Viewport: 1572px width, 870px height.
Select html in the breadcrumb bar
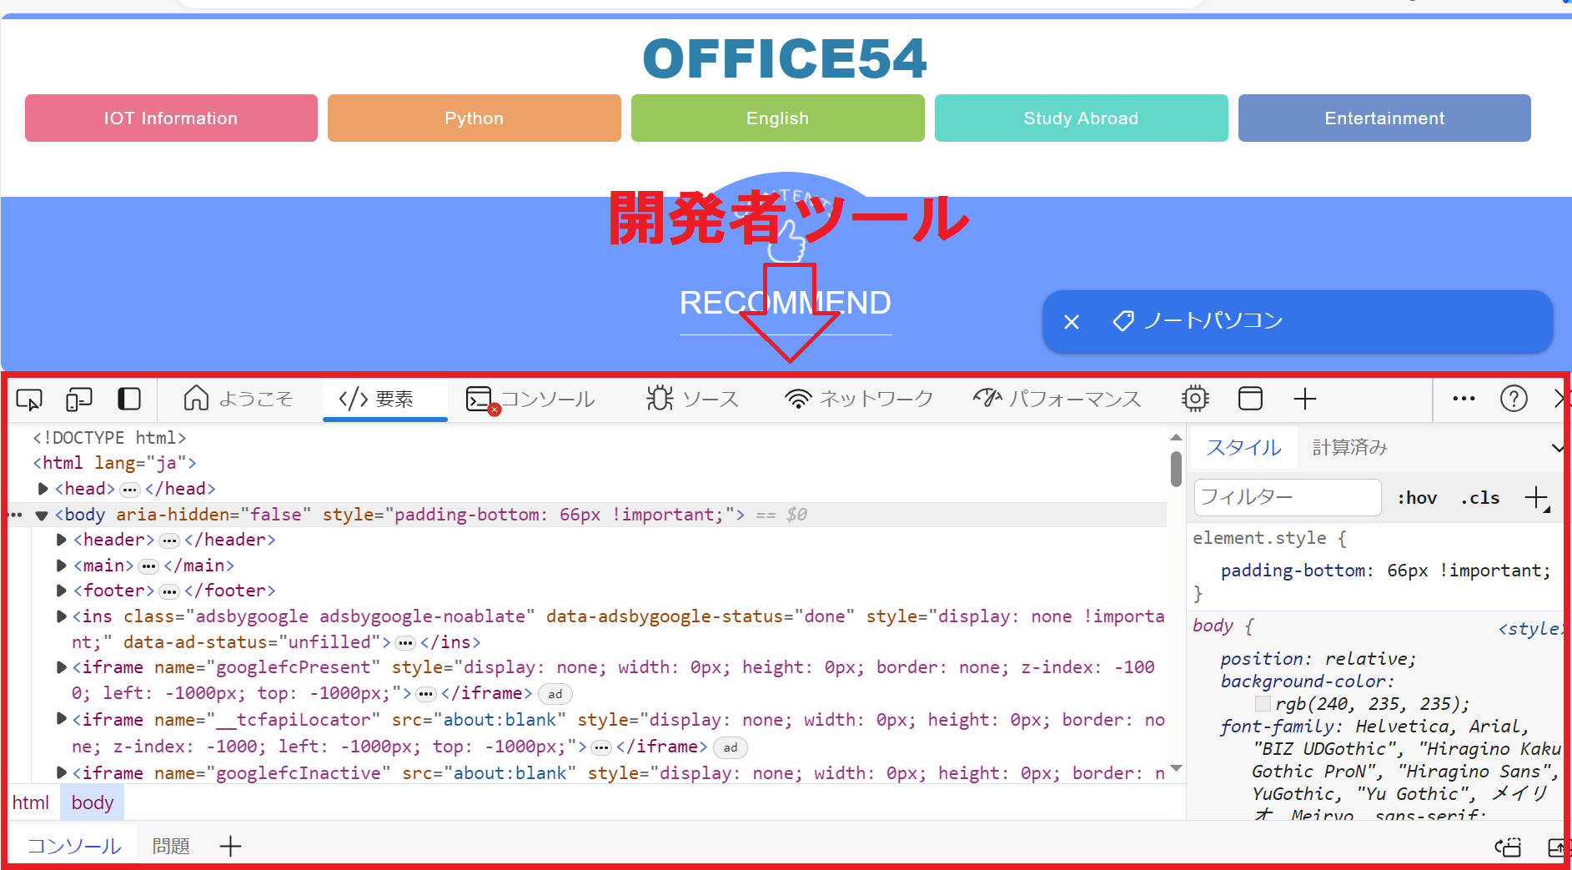click(31, 802)
